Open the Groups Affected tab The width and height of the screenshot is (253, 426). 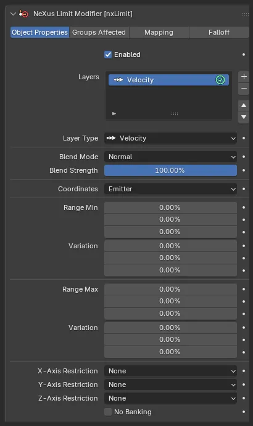pyautogui.click(x=99, y=32)
